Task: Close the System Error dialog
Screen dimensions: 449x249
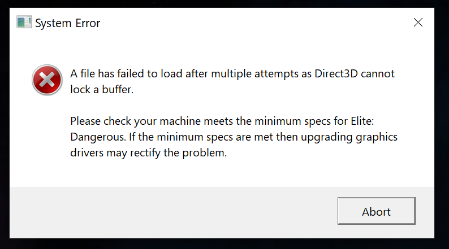Action: tap(418, 23)
